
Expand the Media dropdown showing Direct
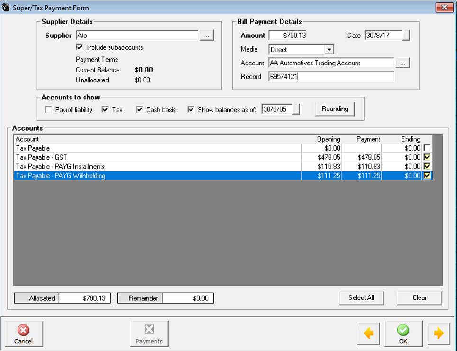(x=329, y=50)
